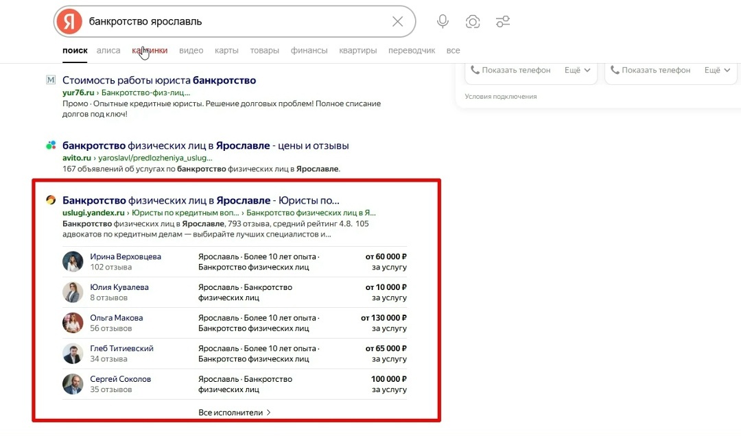
Task: Open Юлия Кувалева profile
Action: coord(119,287)
